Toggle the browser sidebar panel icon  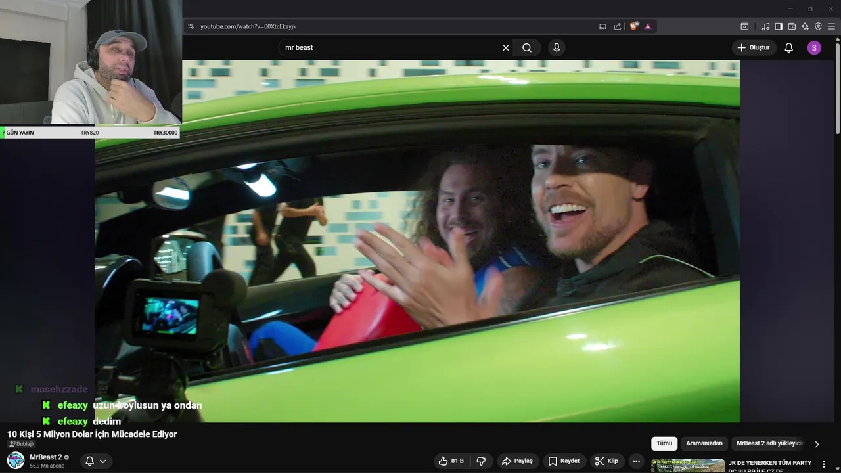[x=779, y=26]
